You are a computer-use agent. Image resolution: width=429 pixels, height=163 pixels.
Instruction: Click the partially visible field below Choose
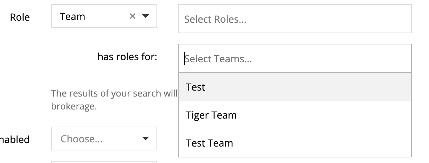coord(104,162)
